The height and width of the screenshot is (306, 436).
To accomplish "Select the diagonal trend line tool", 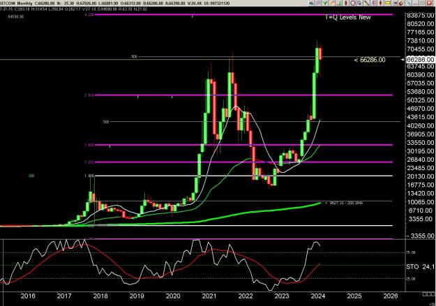I will (366, 3).
